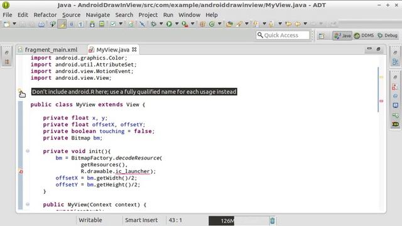Select the MyView.java editor tab
402x226 pixels.
(x=112, y=50)
